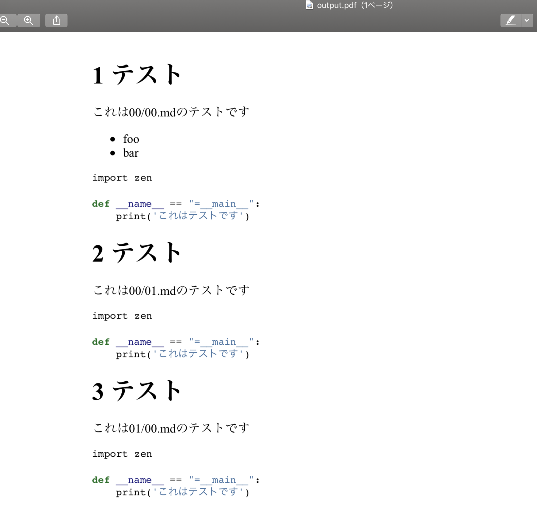Click "import zen" under section 1
The image size is (537, 515).
tap(122, 178)
